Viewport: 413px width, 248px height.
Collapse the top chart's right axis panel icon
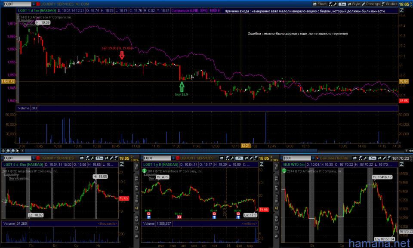[x=402, y=10]
